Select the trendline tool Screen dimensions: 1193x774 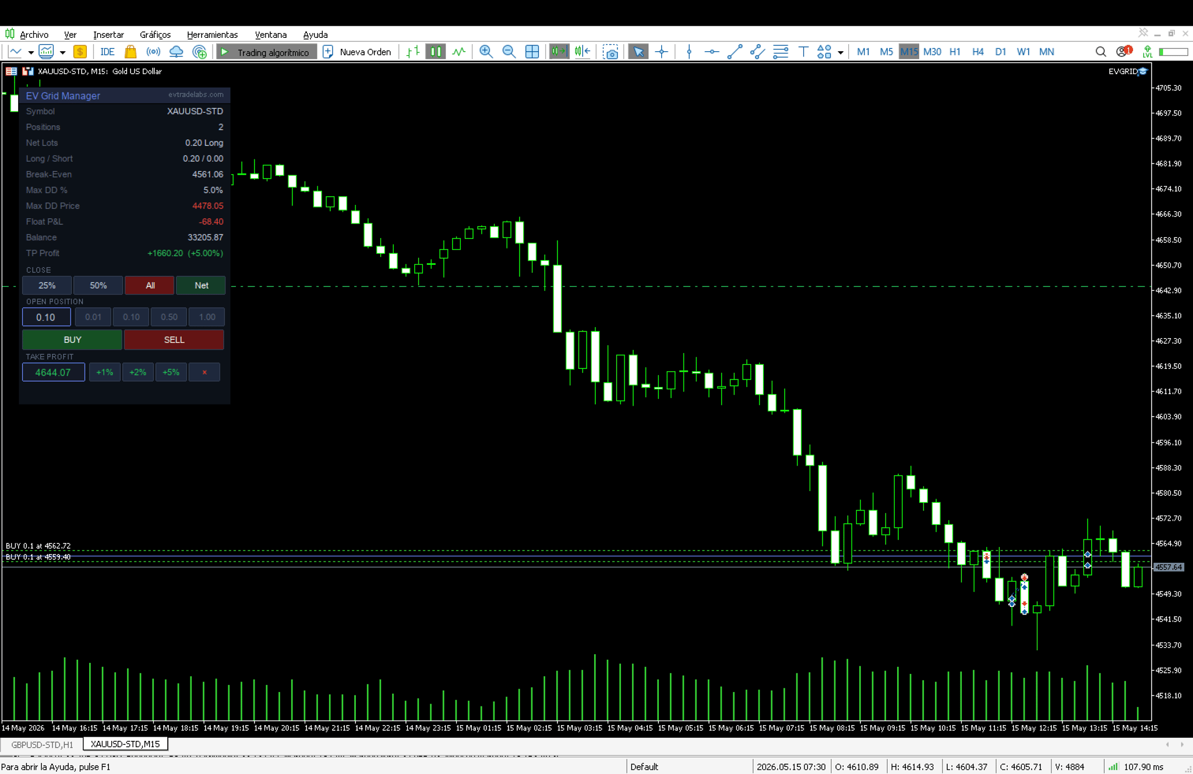pos(735,52)
